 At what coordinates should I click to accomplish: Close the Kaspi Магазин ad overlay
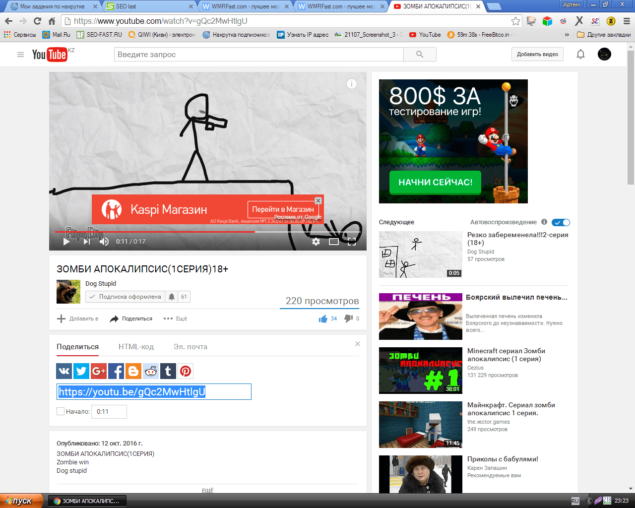318,200
